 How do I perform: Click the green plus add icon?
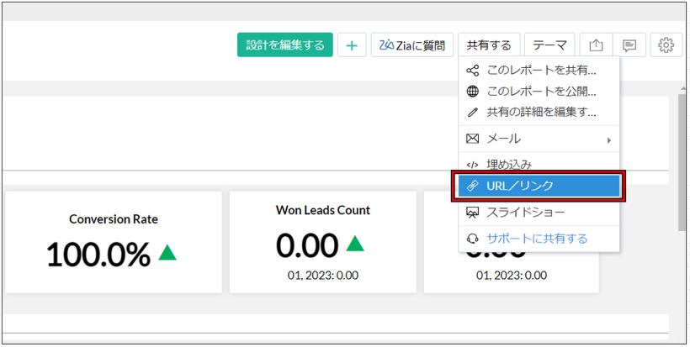352,45
